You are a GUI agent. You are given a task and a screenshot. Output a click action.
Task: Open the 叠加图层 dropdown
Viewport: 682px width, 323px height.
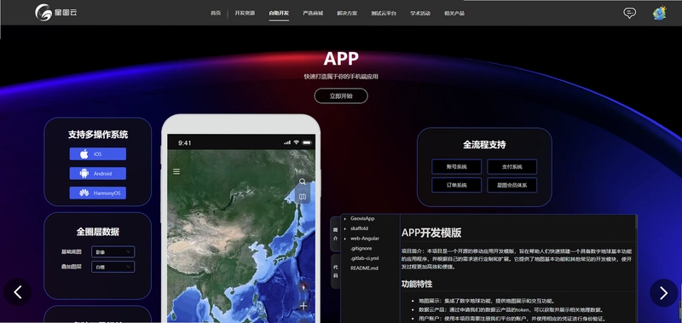tap(113, 267)
